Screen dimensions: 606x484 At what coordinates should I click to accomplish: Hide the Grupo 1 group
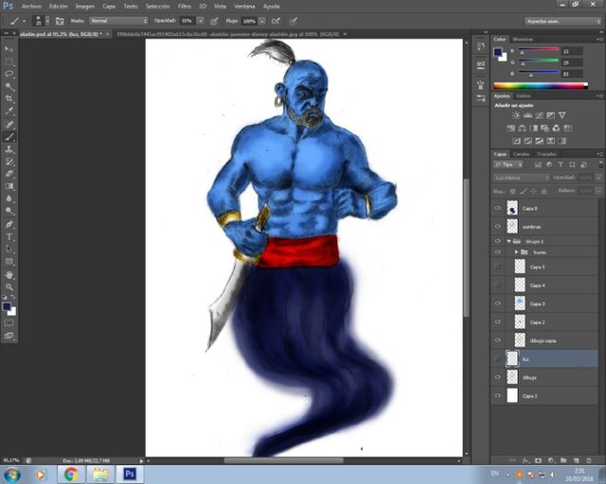[498, 241]
